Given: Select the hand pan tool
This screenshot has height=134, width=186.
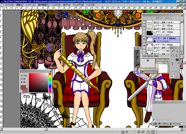Looking at the screenshot, I should click(173, 72).
